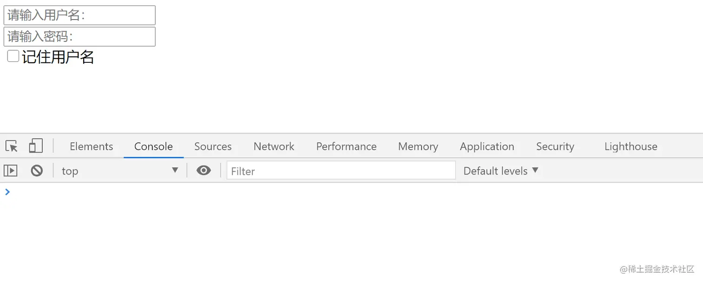This screenshot has width=703, height=282.
Task: Create live expression with eye icon
Action: pos(204,171)
